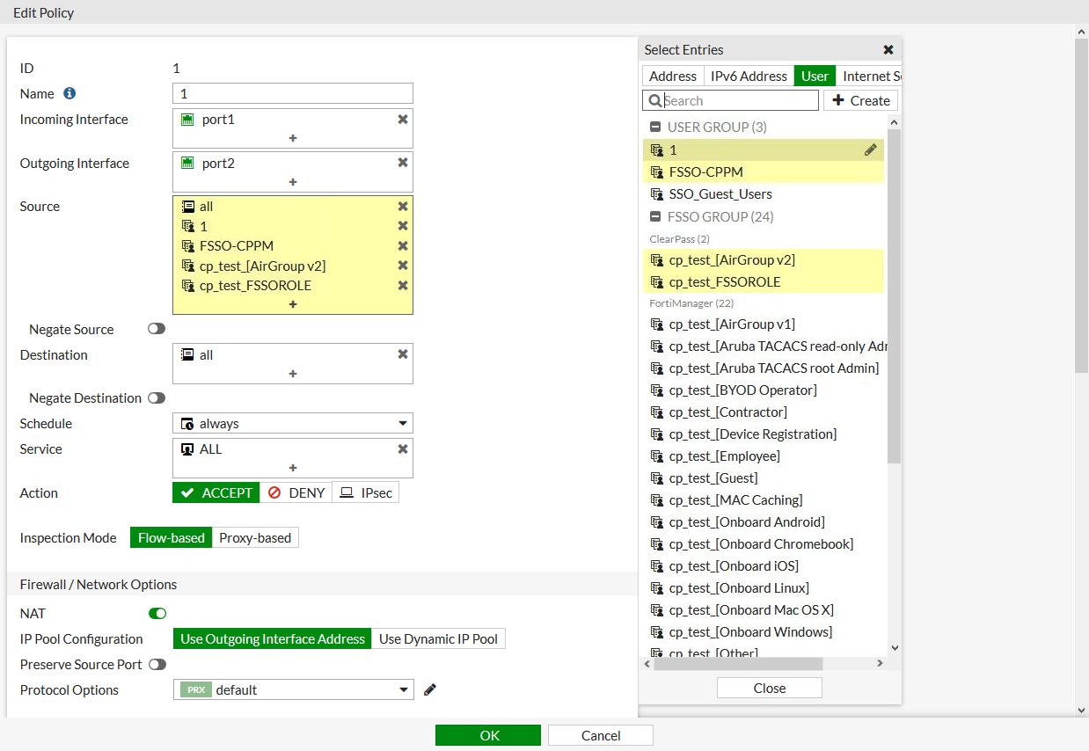
Task: Open the Schedule dropdown
Action: pos(293,423)
